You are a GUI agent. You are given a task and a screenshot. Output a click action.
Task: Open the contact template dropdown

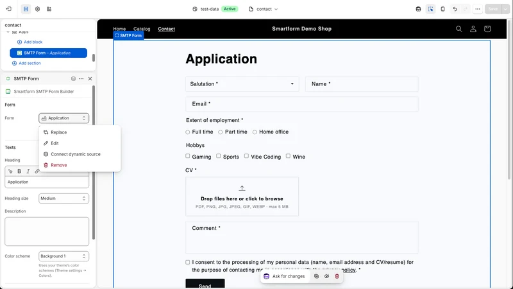pyautogui.click(x=264, y=9)
